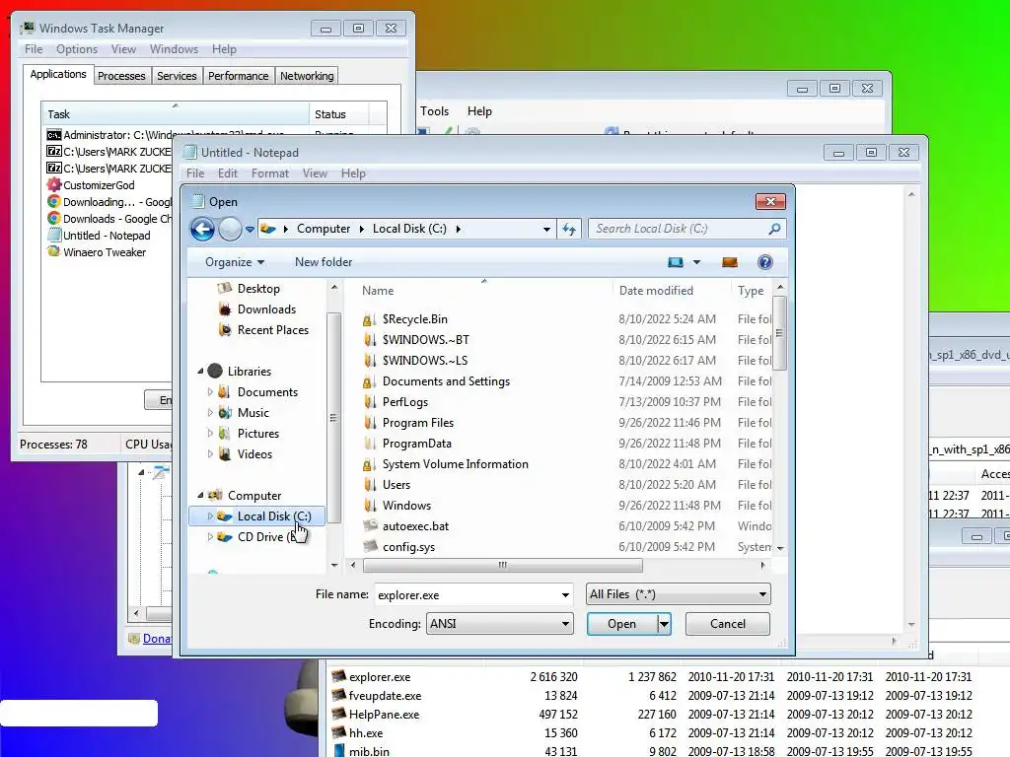Screen dimensions: 1010x757
Task: Click the refresh icon beside address bar
Action: pos(569,229)
